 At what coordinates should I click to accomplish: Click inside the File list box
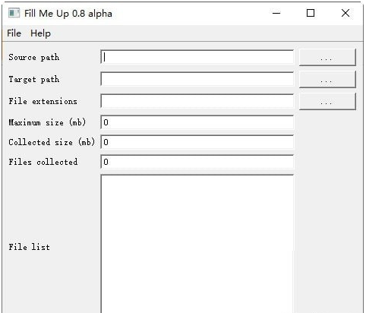pos(197,244)
